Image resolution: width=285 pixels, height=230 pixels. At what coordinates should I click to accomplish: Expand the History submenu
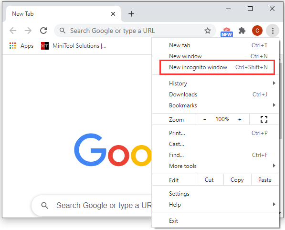tap(215, 84)
